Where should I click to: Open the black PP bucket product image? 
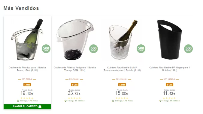(x=170, y=40)
